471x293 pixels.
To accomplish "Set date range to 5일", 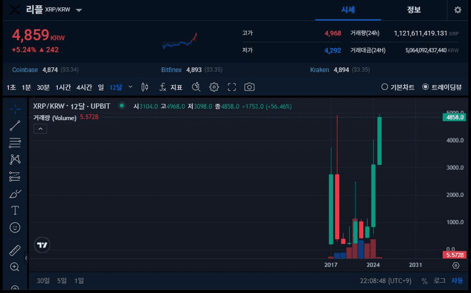I will tap(62, 280).
